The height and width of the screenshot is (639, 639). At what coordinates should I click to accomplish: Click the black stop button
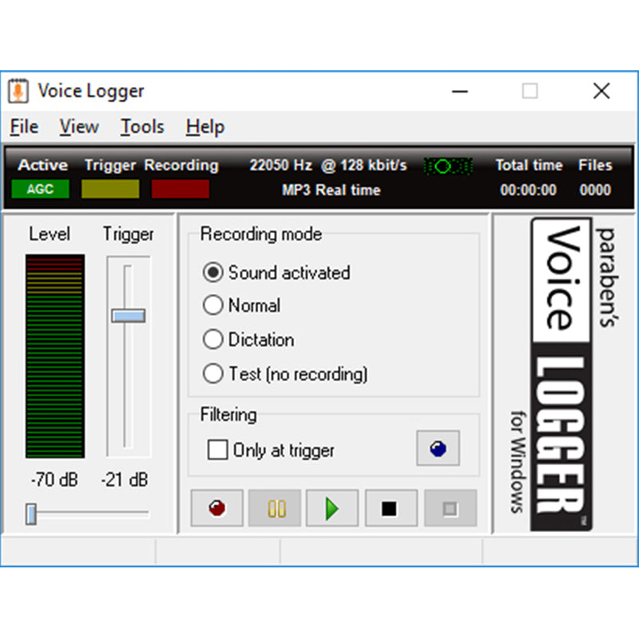(389, 508)
